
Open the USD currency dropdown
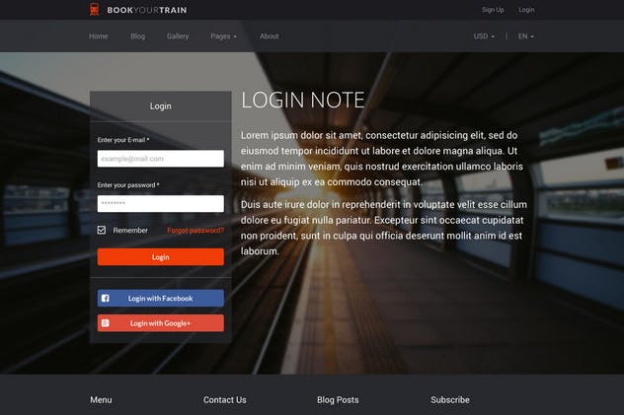click(x=484, y=36)
